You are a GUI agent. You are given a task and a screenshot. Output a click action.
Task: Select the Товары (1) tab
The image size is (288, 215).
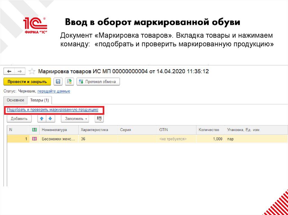(x=39, y=100)
